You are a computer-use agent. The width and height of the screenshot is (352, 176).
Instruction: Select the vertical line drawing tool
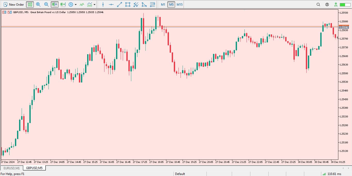(103, 4)
